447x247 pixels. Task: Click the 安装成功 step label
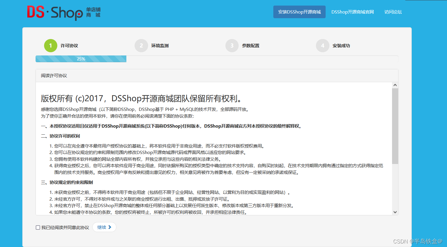(341, 46)
